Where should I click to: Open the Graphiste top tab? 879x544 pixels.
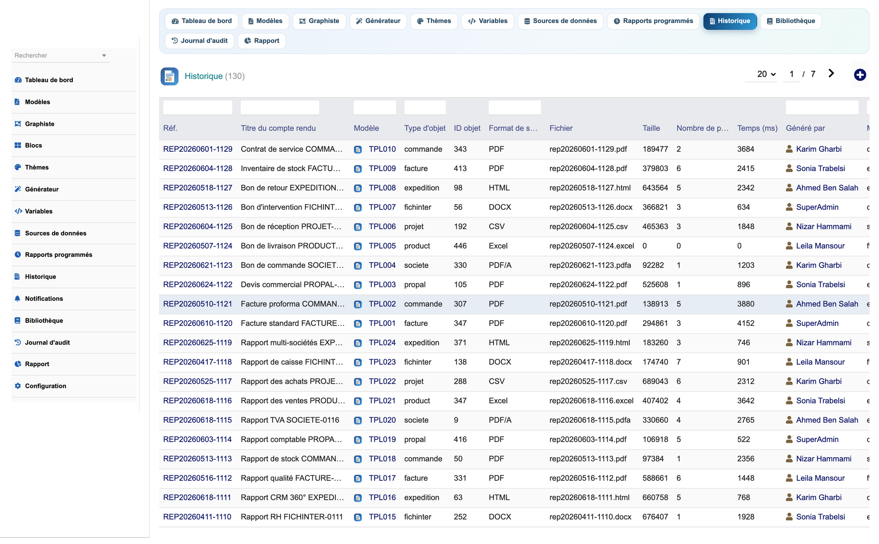coord(319,21)
